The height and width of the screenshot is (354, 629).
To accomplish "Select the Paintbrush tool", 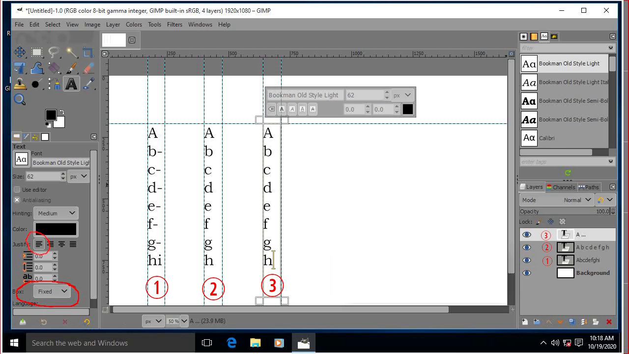I will coord(71,68).
